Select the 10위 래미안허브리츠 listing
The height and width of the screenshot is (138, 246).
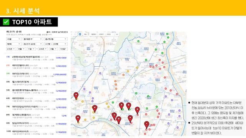pyautogui.click(x=37, y=133)
